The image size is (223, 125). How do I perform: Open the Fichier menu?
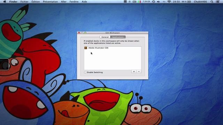pos(24,2)
